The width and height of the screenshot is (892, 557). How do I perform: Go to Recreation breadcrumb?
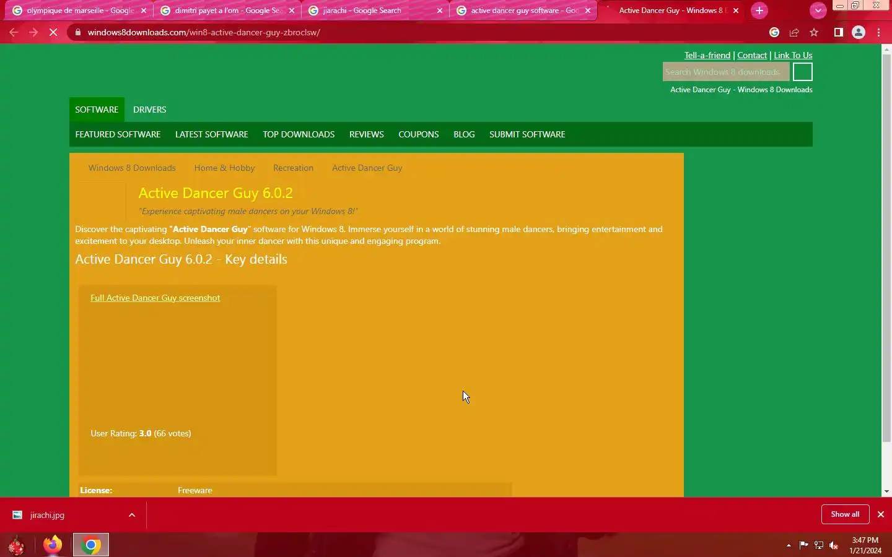coord(293,168)
